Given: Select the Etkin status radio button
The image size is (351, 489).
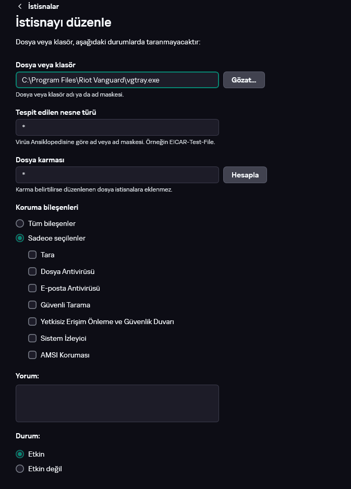Looking at the screenshot, I should pos(20,454).
